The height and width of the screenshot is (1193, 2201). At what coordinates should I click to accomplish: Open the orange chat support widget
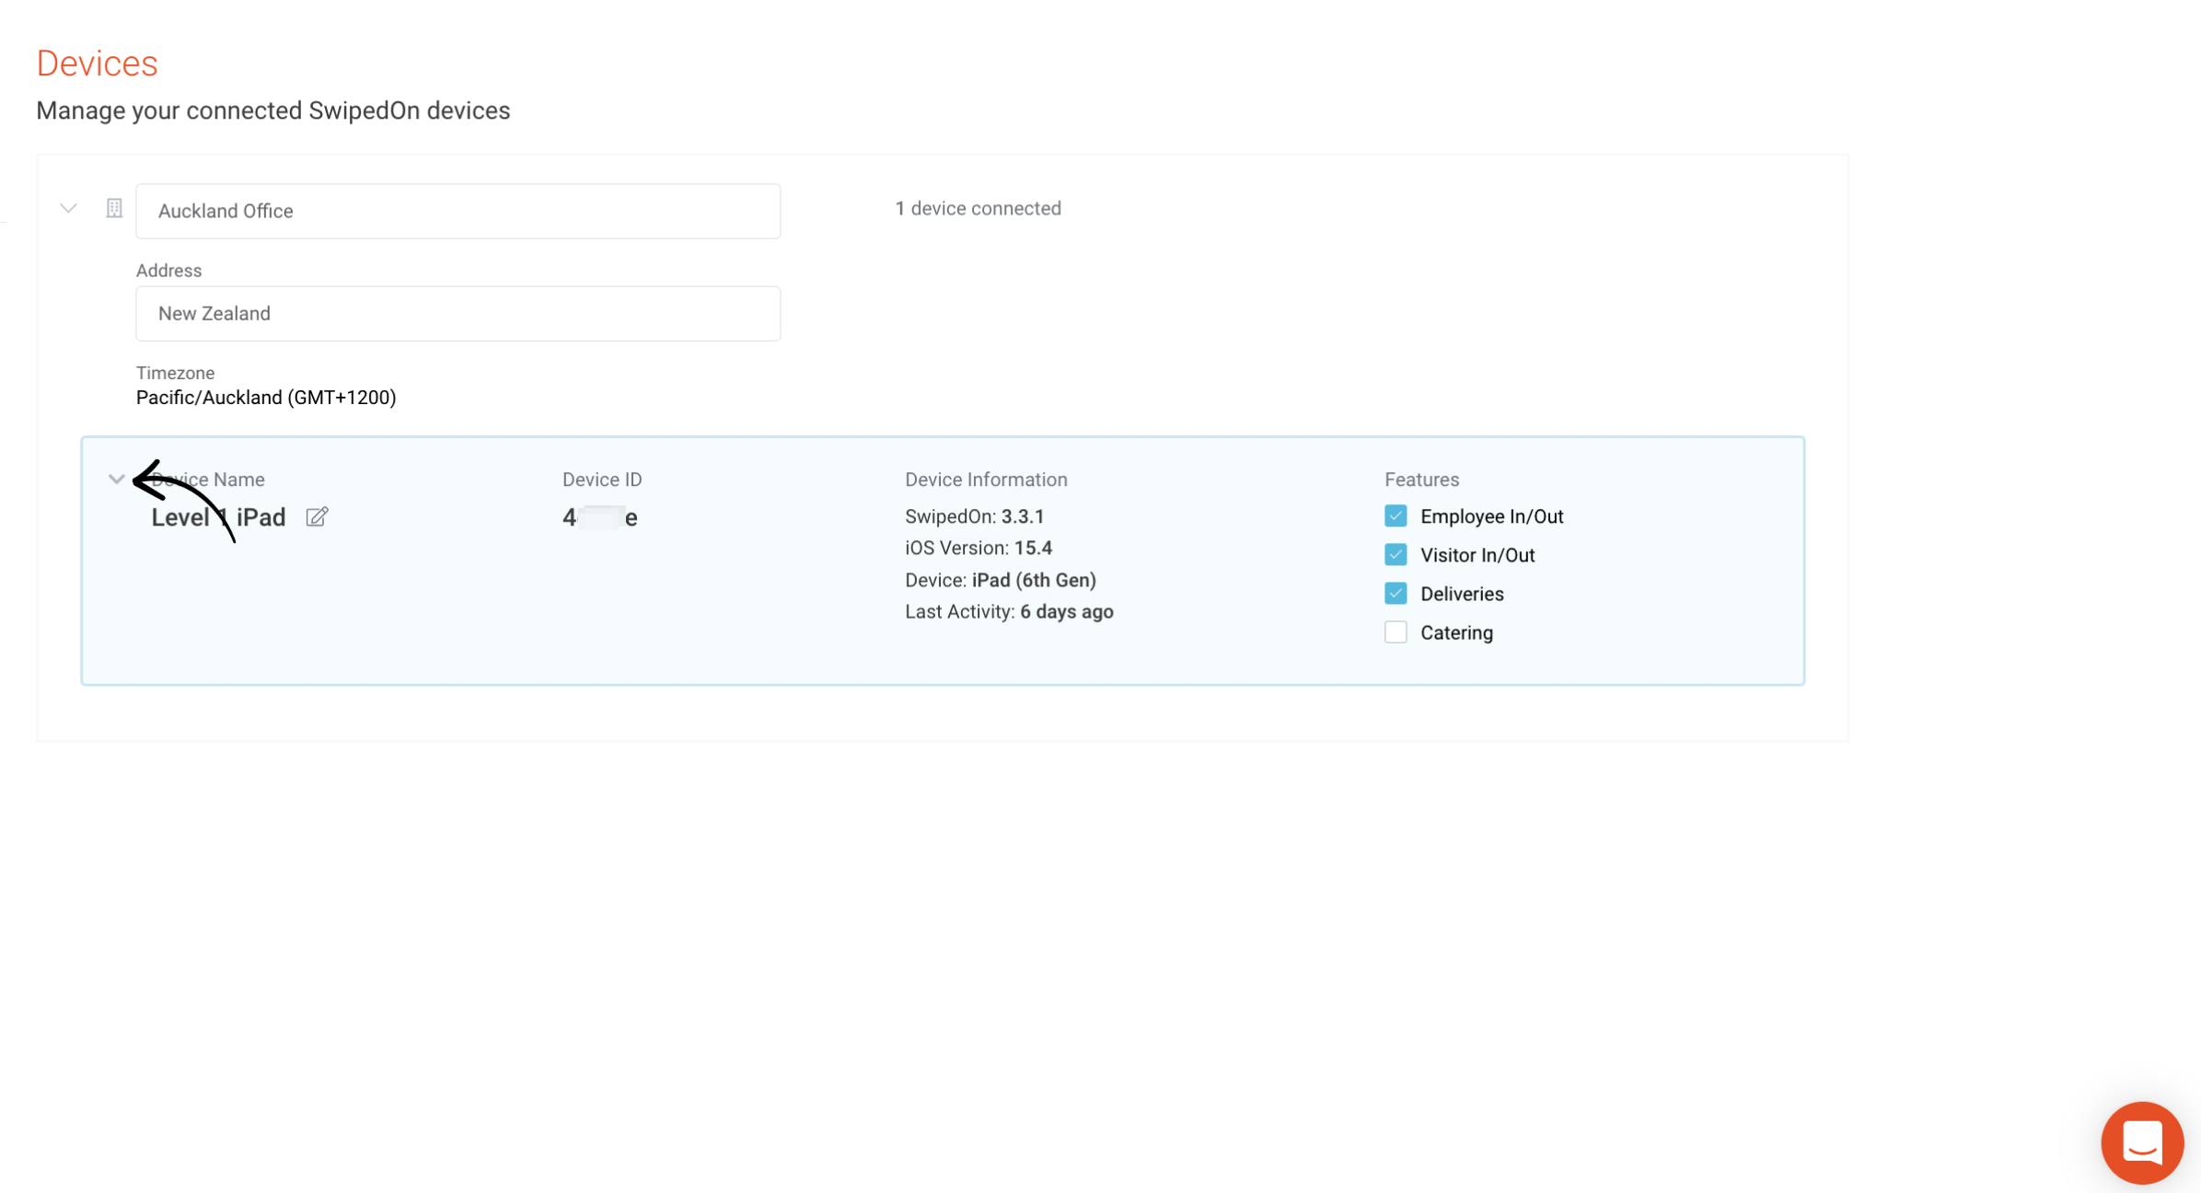coord(2142,1142)
